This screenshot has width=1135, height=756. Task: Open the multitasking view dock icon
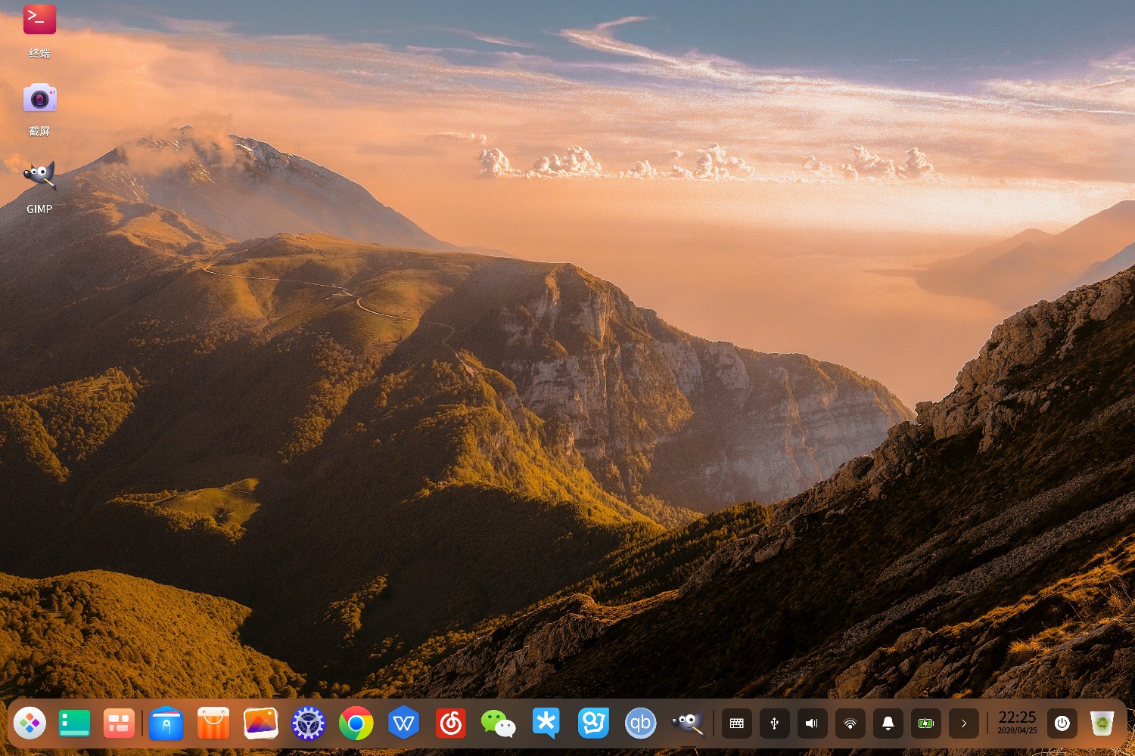coord(119,723)
